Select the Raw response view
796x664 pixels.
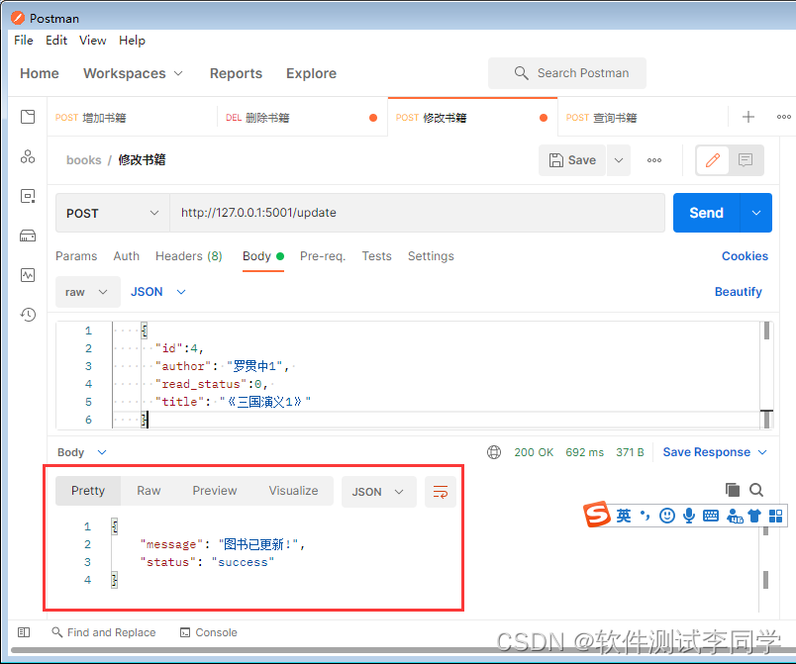point(149,491)
